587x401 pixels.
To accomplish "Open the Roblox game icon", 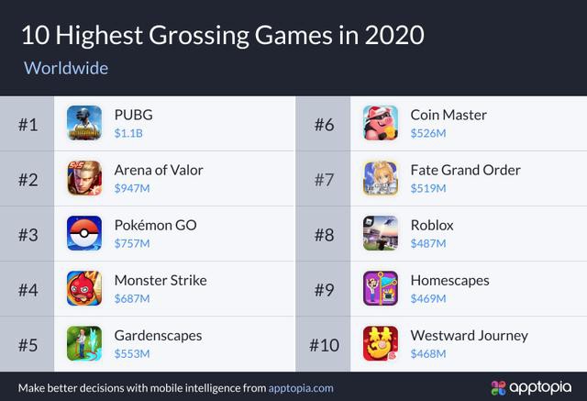I will click(x=381, y=233).
